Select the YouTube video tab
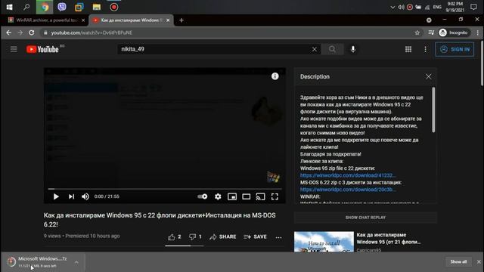 click(131, 20)
